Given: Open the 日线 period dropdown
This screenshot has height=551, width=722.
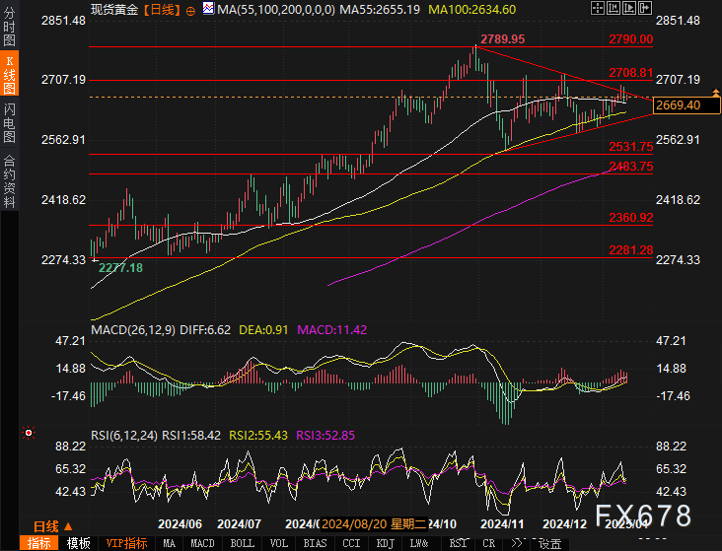Looking at the screenshot, I should 45,525.
